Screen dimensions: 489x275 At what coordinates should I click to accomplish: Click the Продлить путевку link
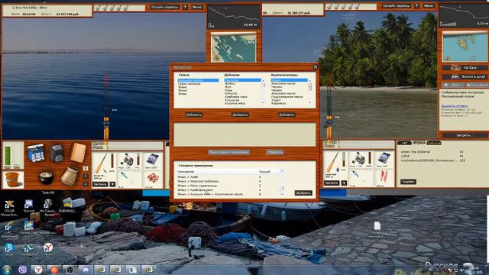pos(454,106)
